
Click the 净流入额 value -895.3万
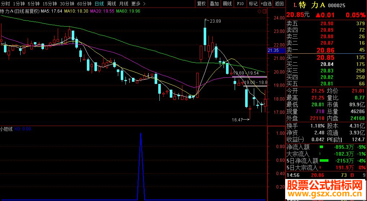click(344, 147)
